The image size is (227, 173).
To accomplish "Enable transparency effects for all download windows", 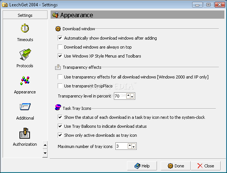I will (60, 77).
